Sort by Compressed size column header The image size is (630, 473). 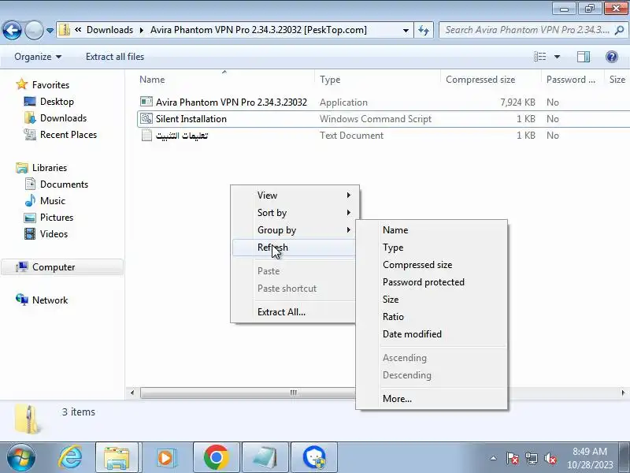(480, 80)
